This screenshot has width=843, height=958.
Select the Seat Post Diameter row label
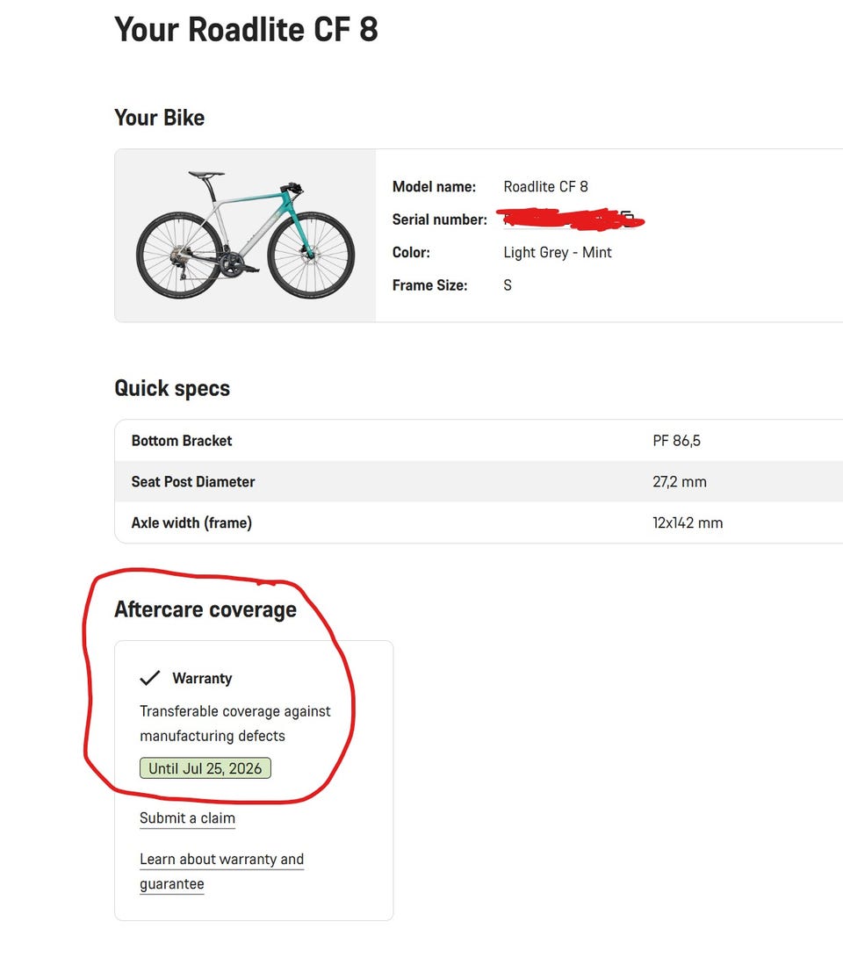click(193, 482)
